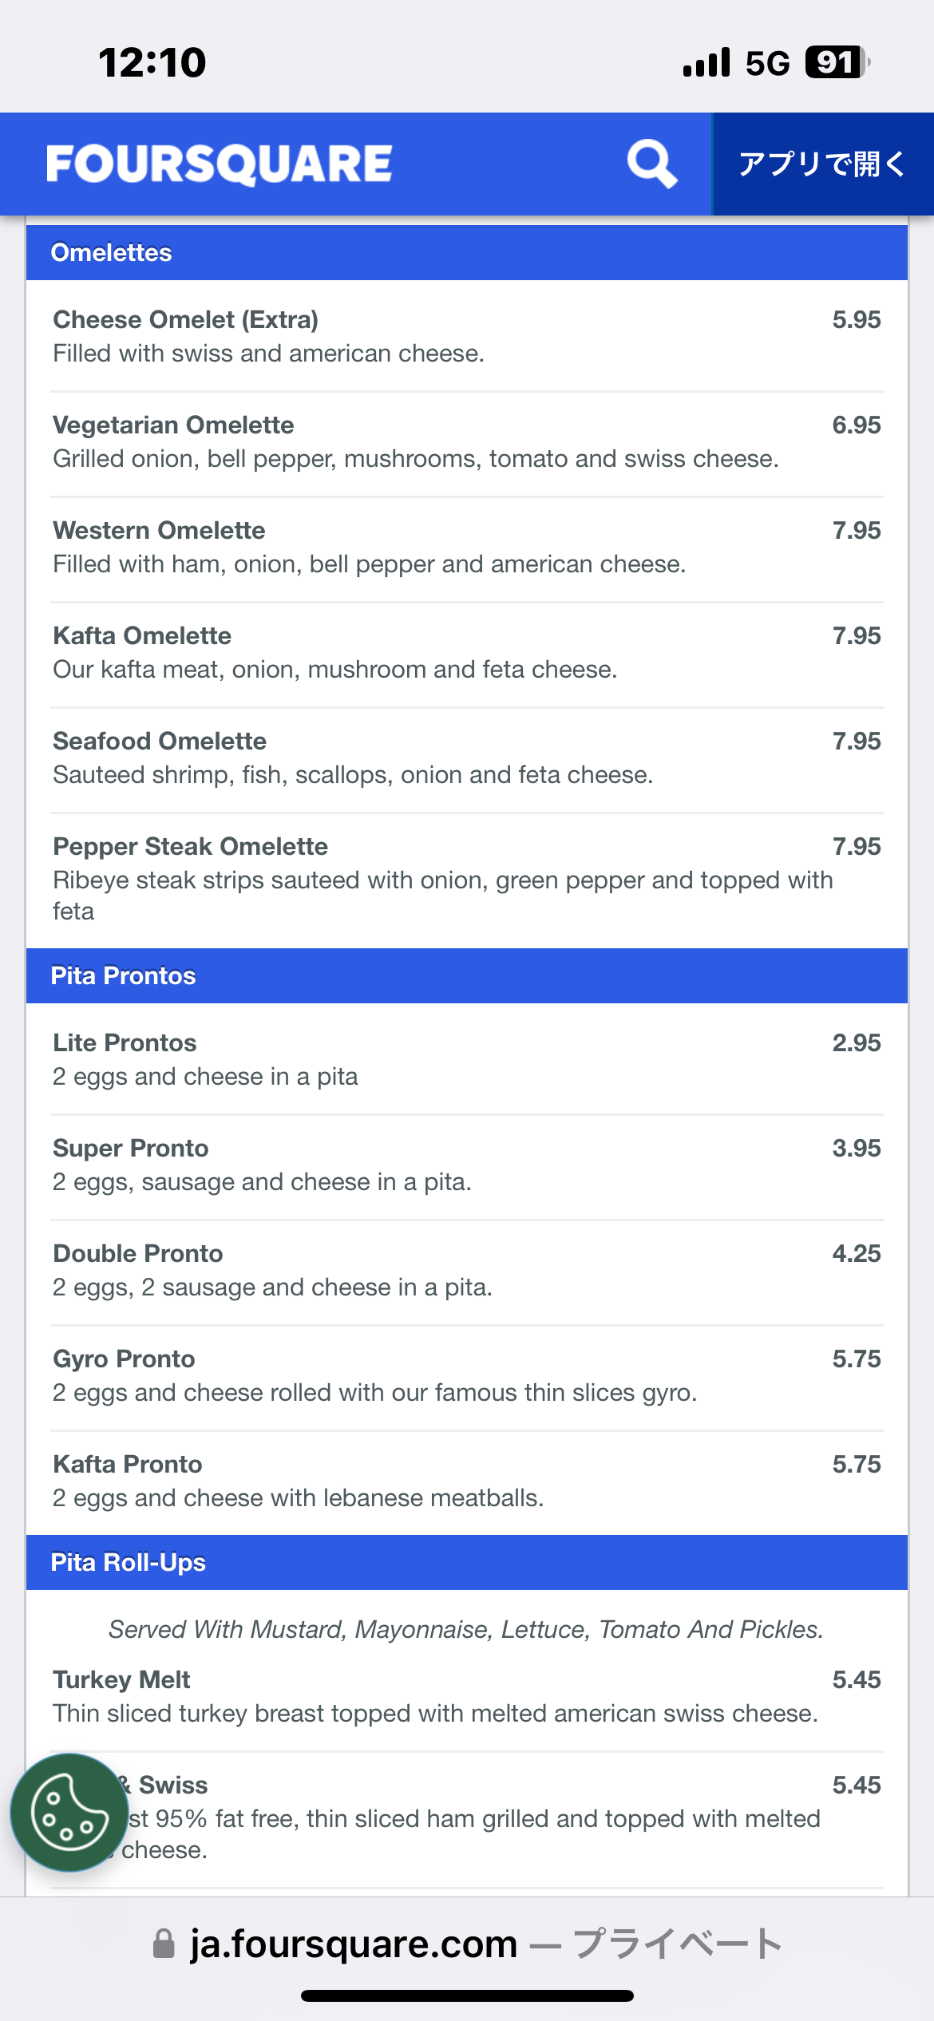The height and width of the screenshot is (2021, 934).
Task: Tap the lock icon beside the URL
Action: (164, 1944)
